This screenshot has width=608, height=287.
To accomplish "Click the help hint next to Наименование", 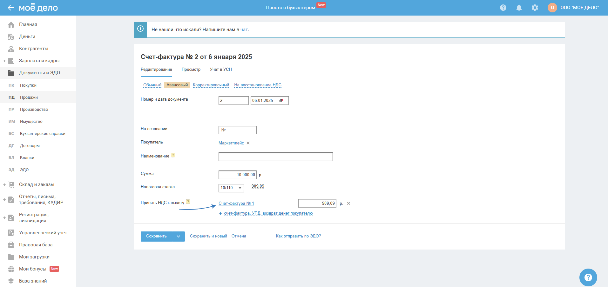I will [x=173, y=155].
